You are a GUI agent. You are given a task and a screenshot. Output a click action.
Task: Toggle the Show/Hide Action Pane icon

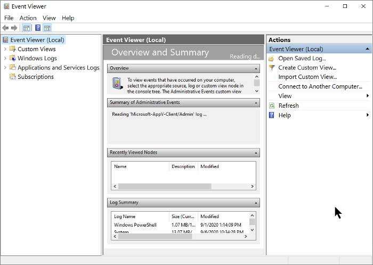tap(47, 28)
